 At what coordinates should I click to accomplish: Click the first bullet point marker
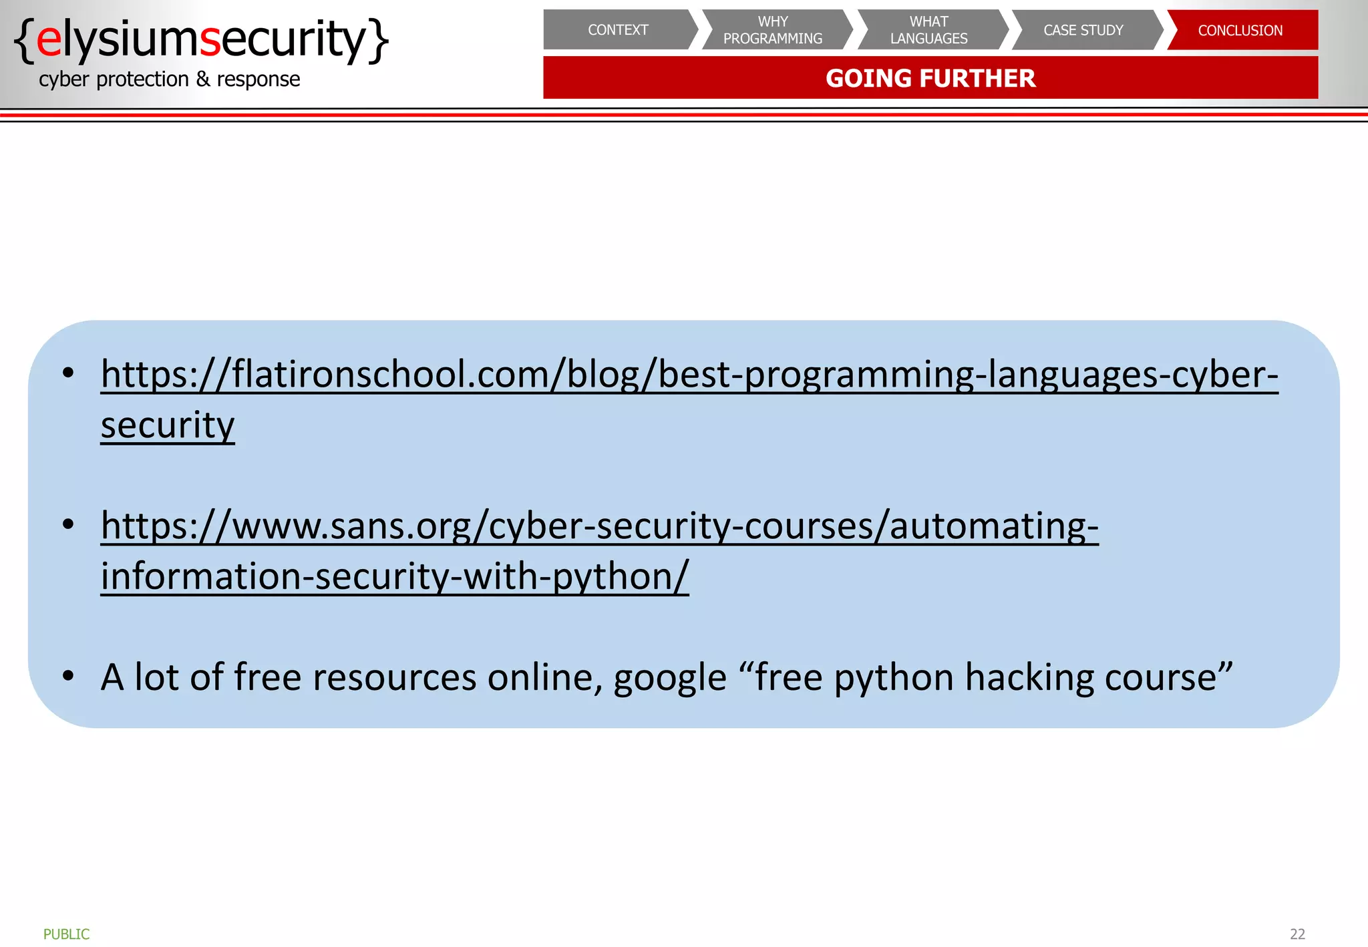[x=67, y=374]
